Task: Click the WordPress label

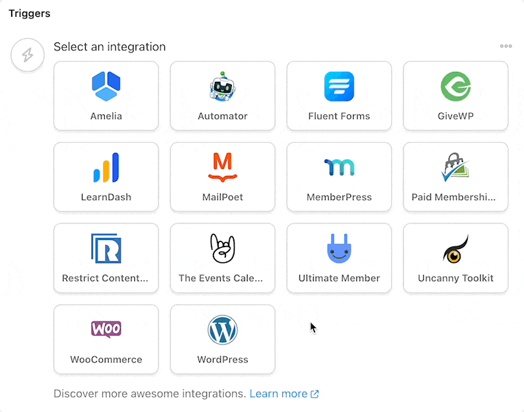Action: pyautogui.click(x=223, y=360)
